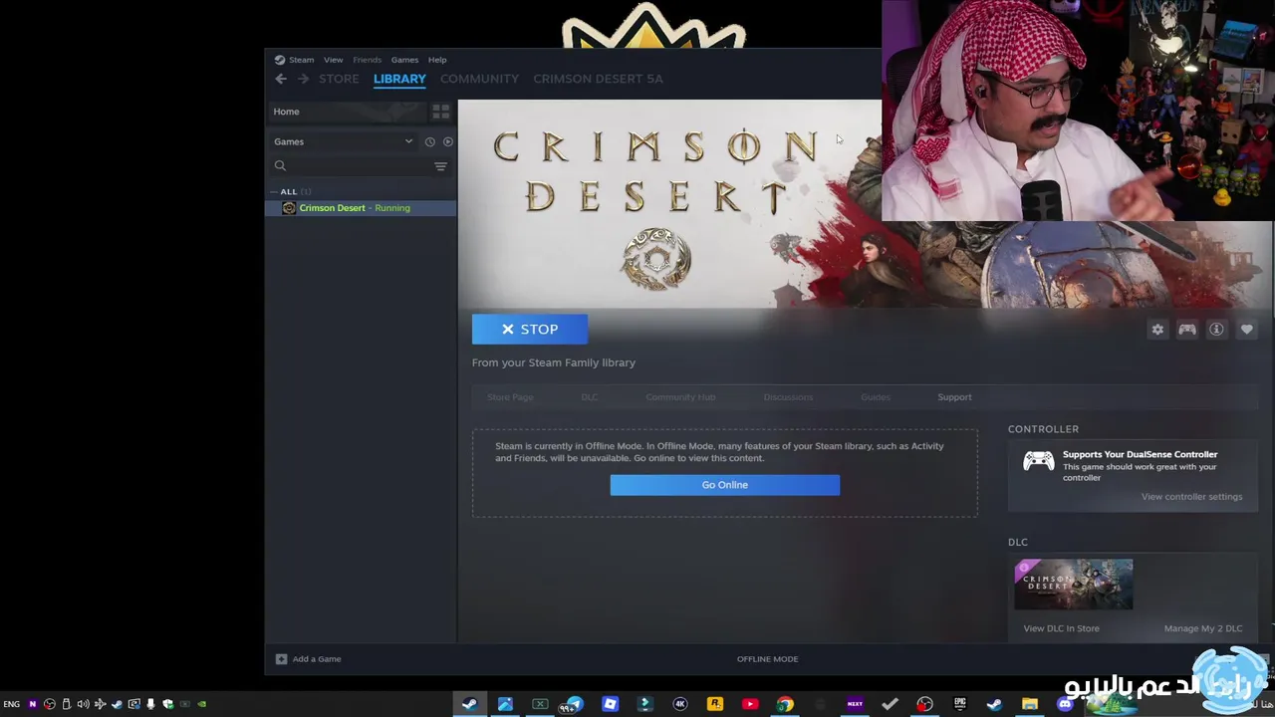Open the Community Hub link
1275x717 pixels.
click(x=680, y=397)
